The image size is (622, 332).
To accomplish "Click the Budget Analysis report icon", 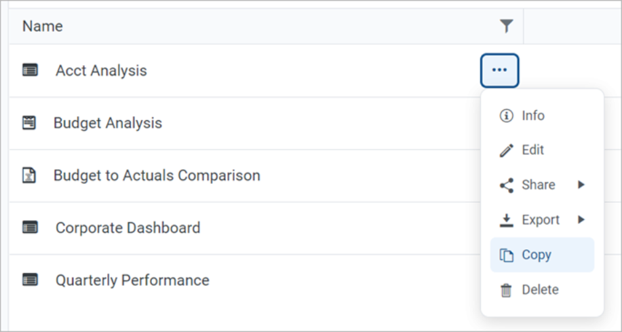I will 29,123.
